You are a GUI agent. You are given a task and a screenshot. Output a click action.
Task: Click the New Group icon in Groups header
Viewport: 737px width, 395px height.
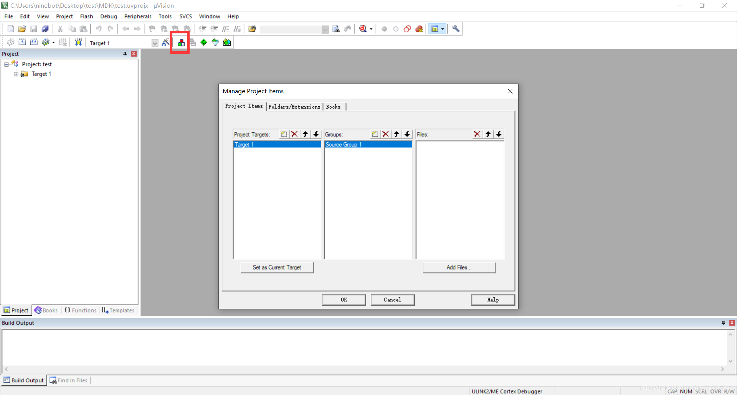[375, 134]
